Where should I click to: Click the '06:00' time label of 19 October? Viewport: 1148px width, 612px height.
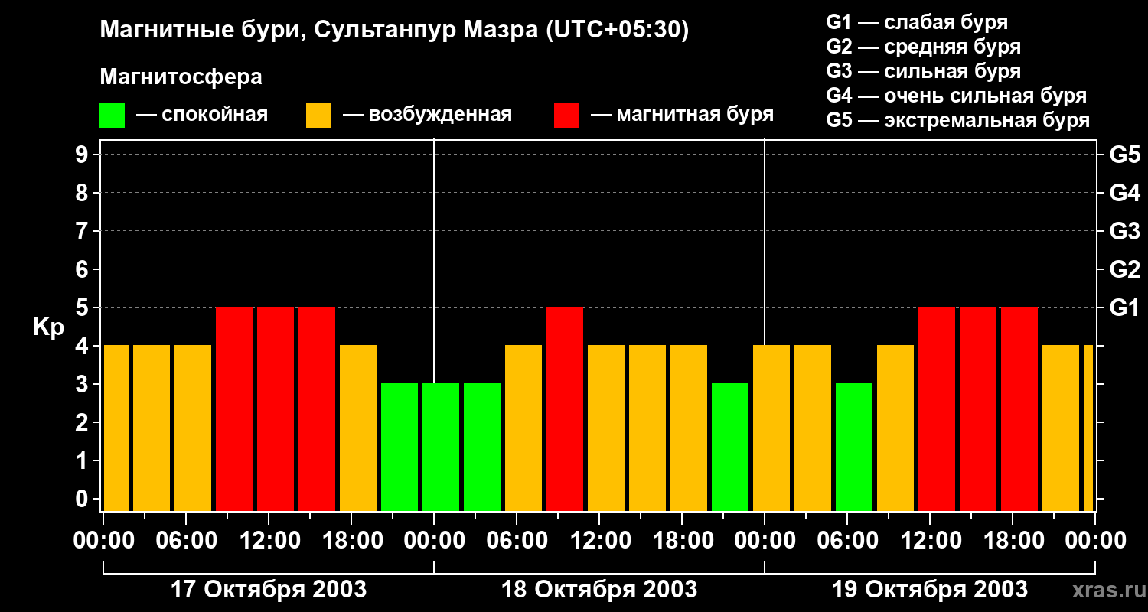[x=847, y=541]
